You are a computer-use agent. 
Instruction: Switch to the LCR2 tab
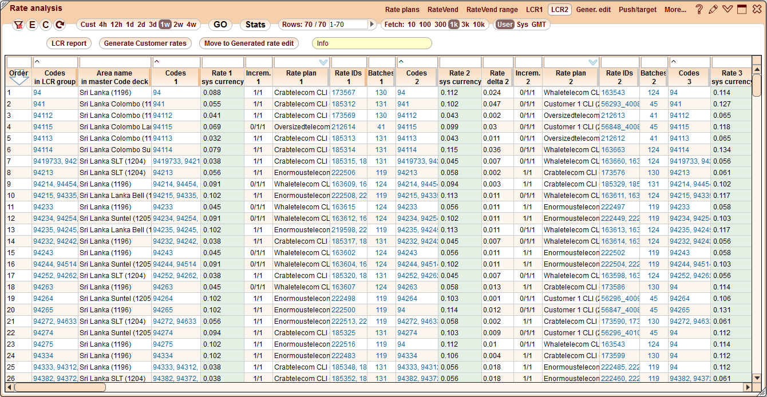tap(559, 9)
